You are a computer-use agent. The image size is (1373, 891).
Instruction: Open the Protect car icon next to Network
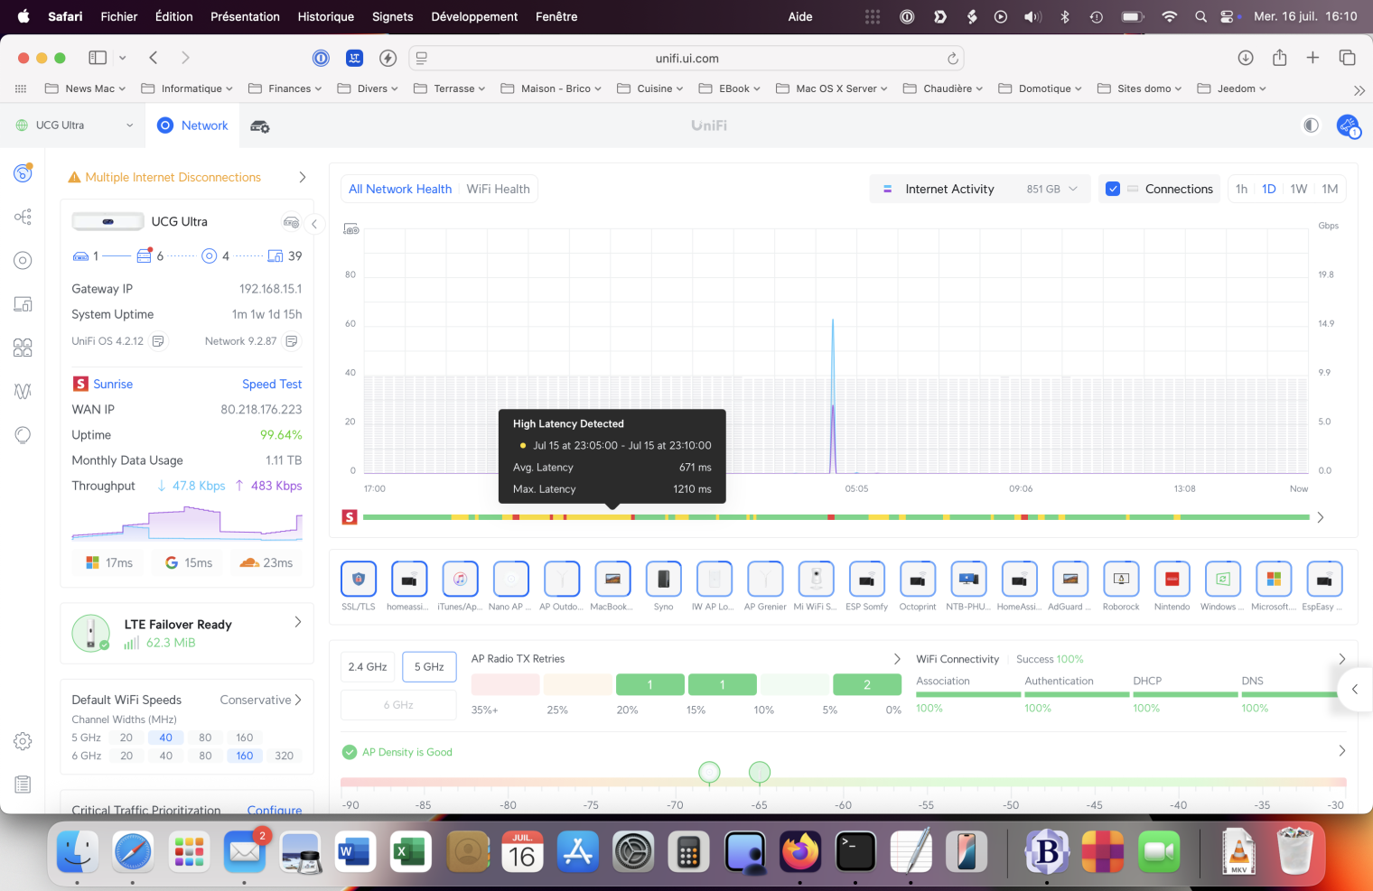(260, 126)
